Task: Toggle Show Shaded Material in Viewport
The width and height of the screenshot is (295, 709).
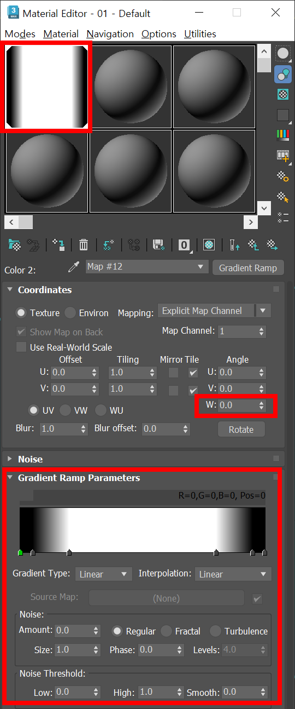Action: [209, 245]
